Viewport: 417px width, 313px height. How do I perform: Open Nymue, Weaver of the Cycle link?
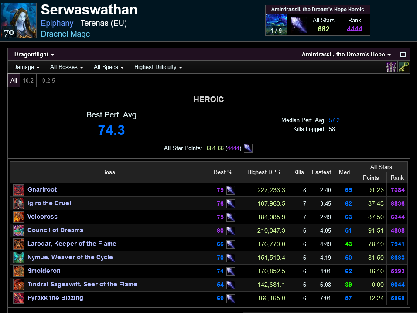70,258
